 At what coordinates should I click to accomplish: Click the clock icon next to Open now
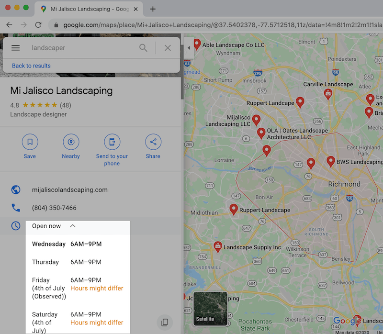pyautogui.click(x=16, y=226)
